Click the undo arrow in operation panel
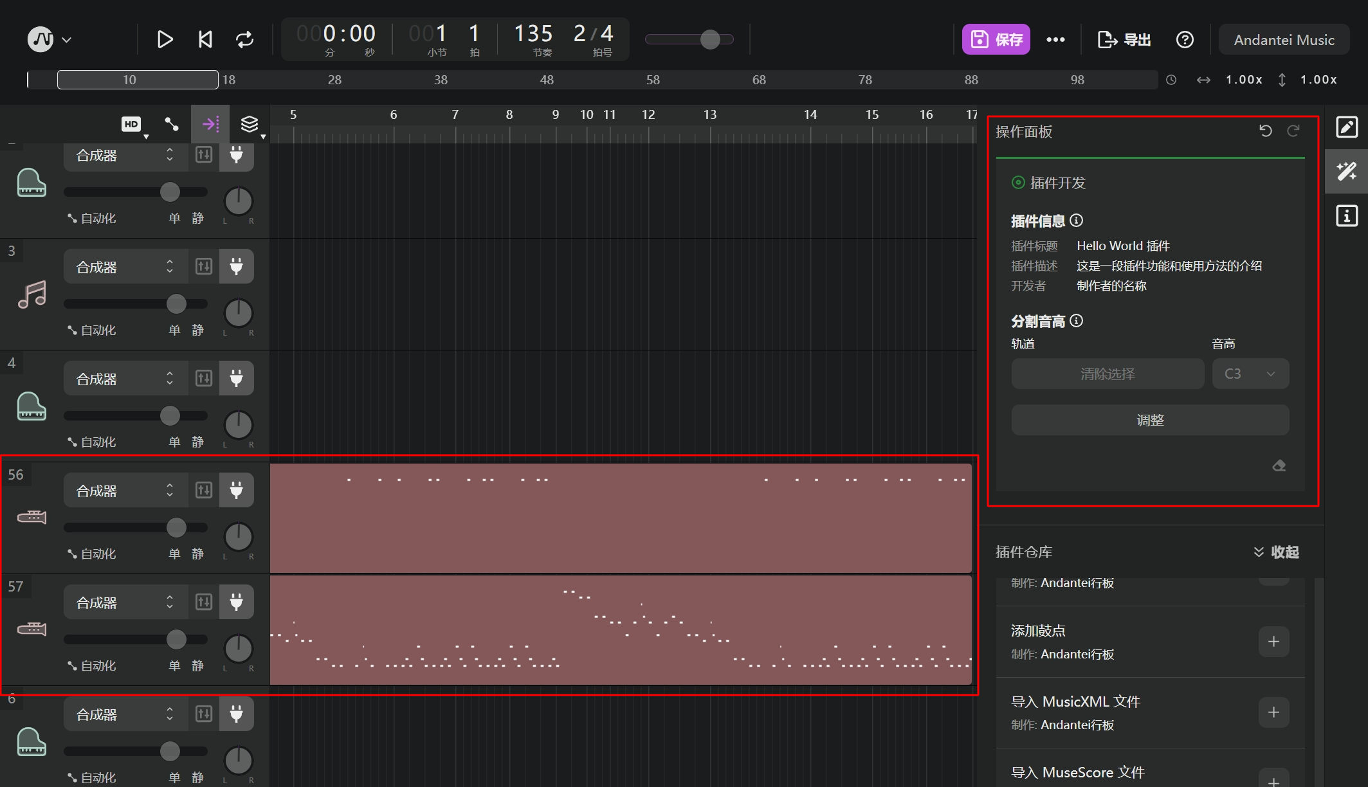The height and width of the screenshot is (787, 1368). click(1265, 131)
